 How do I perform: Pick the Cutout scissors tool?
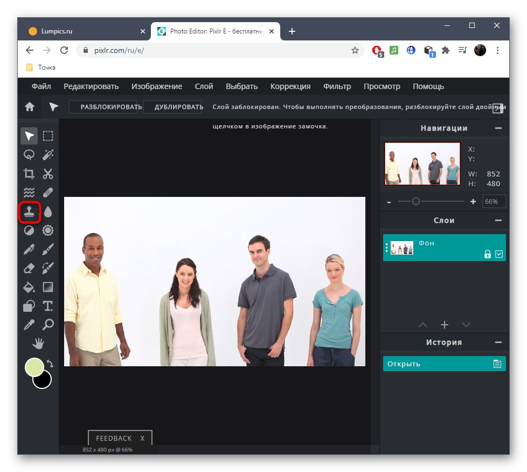(48, 174)
